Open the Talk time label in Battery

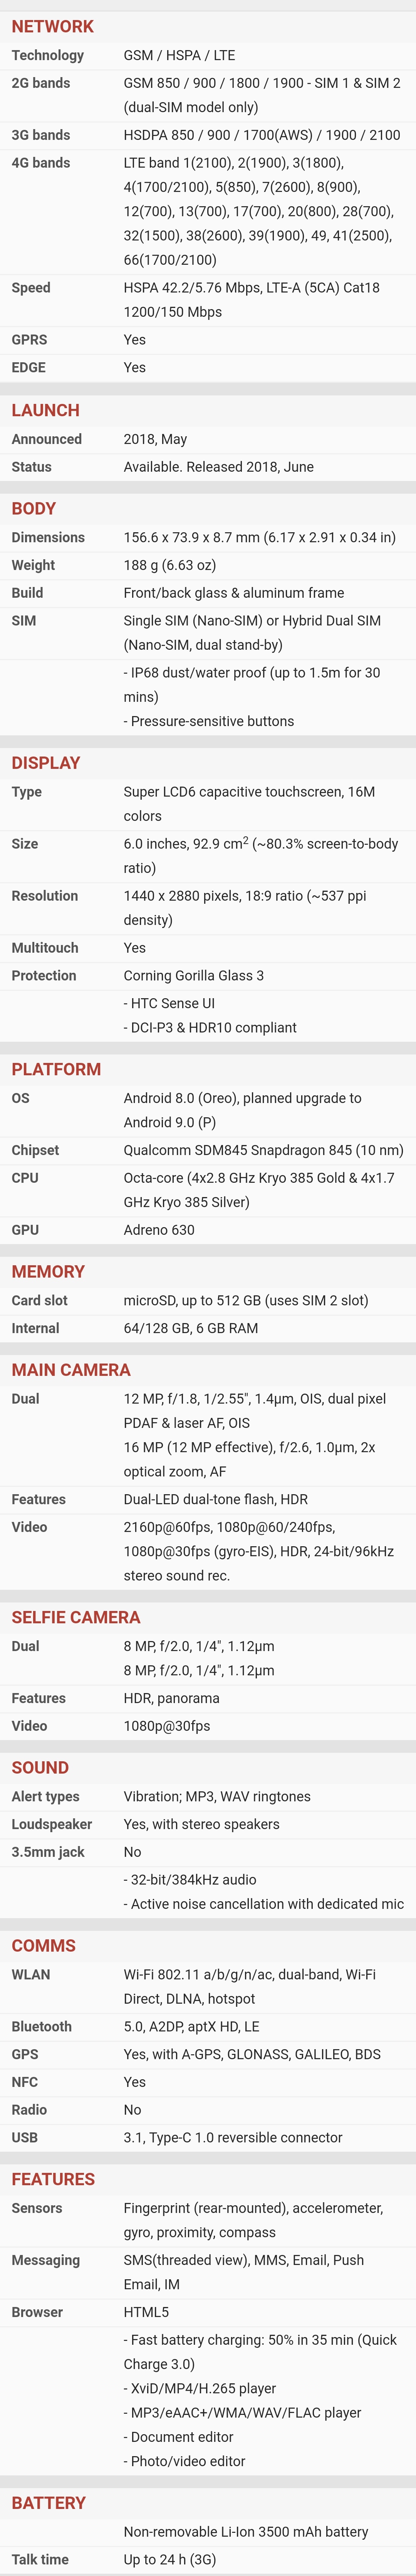(40, 2559)
